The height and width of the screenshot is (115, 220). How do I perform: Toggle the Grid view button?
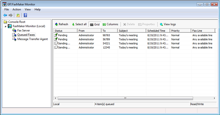click(x=95, y=24)
